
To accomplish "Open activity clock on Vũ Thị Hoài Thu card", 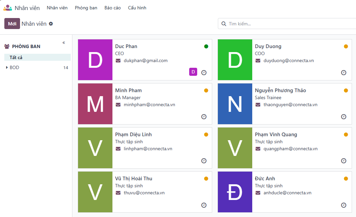I will 204,205.
